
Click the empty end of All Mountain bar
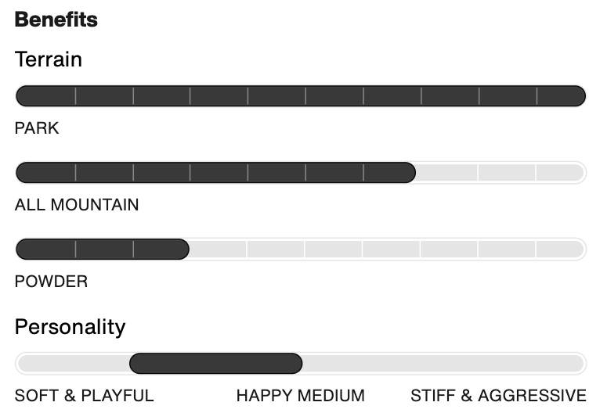(500, 173)
